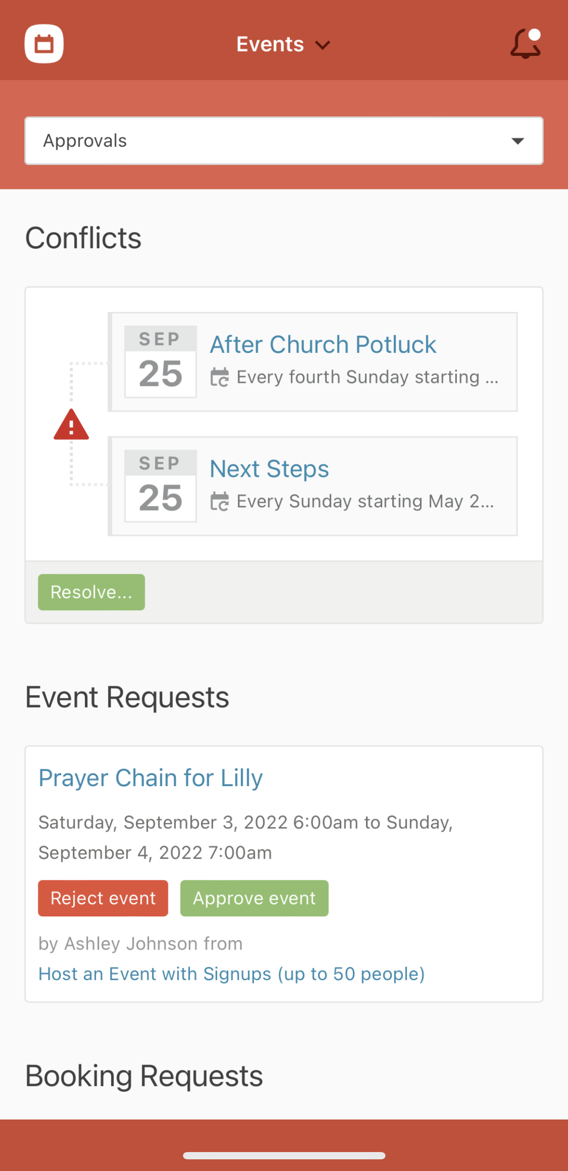Click the Approvals dropdown arrow
The width and height of the screenshot is (568, 1171).
tap(518, 141)
